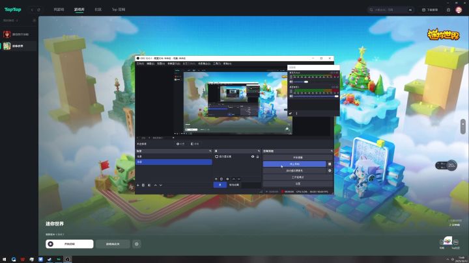Viewport: 469px width, 263px height.
Task: Adjust the second mixer channel volume slider
Action: [x=316, y=96]
